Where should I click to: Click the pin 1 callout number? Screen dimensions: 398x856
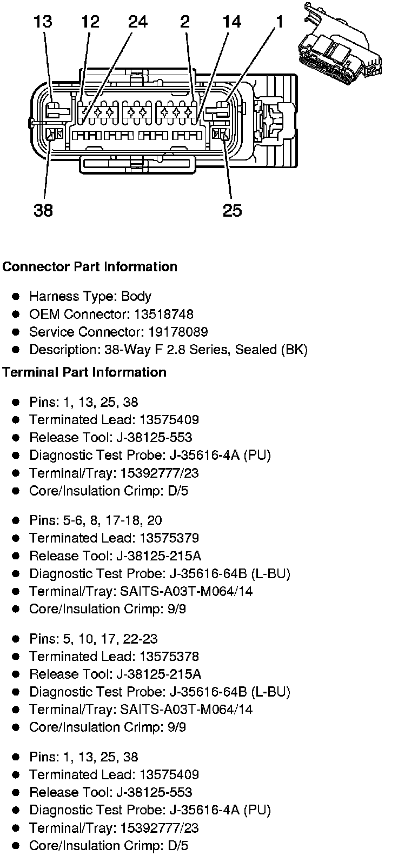[280, 22]
